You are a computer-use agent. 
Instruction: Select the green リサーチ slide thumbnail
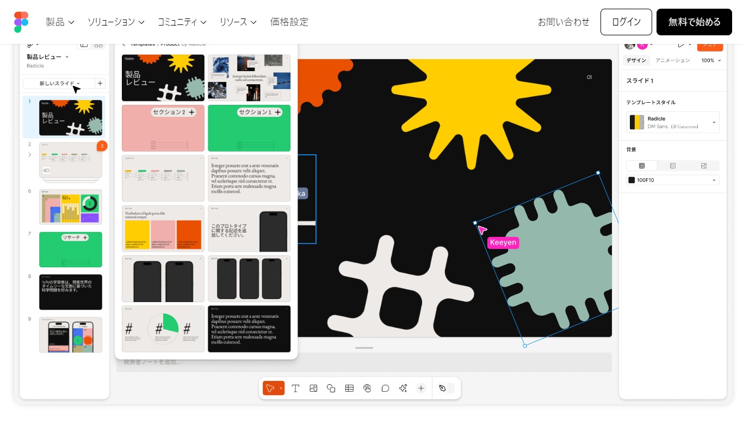[71, 249]
